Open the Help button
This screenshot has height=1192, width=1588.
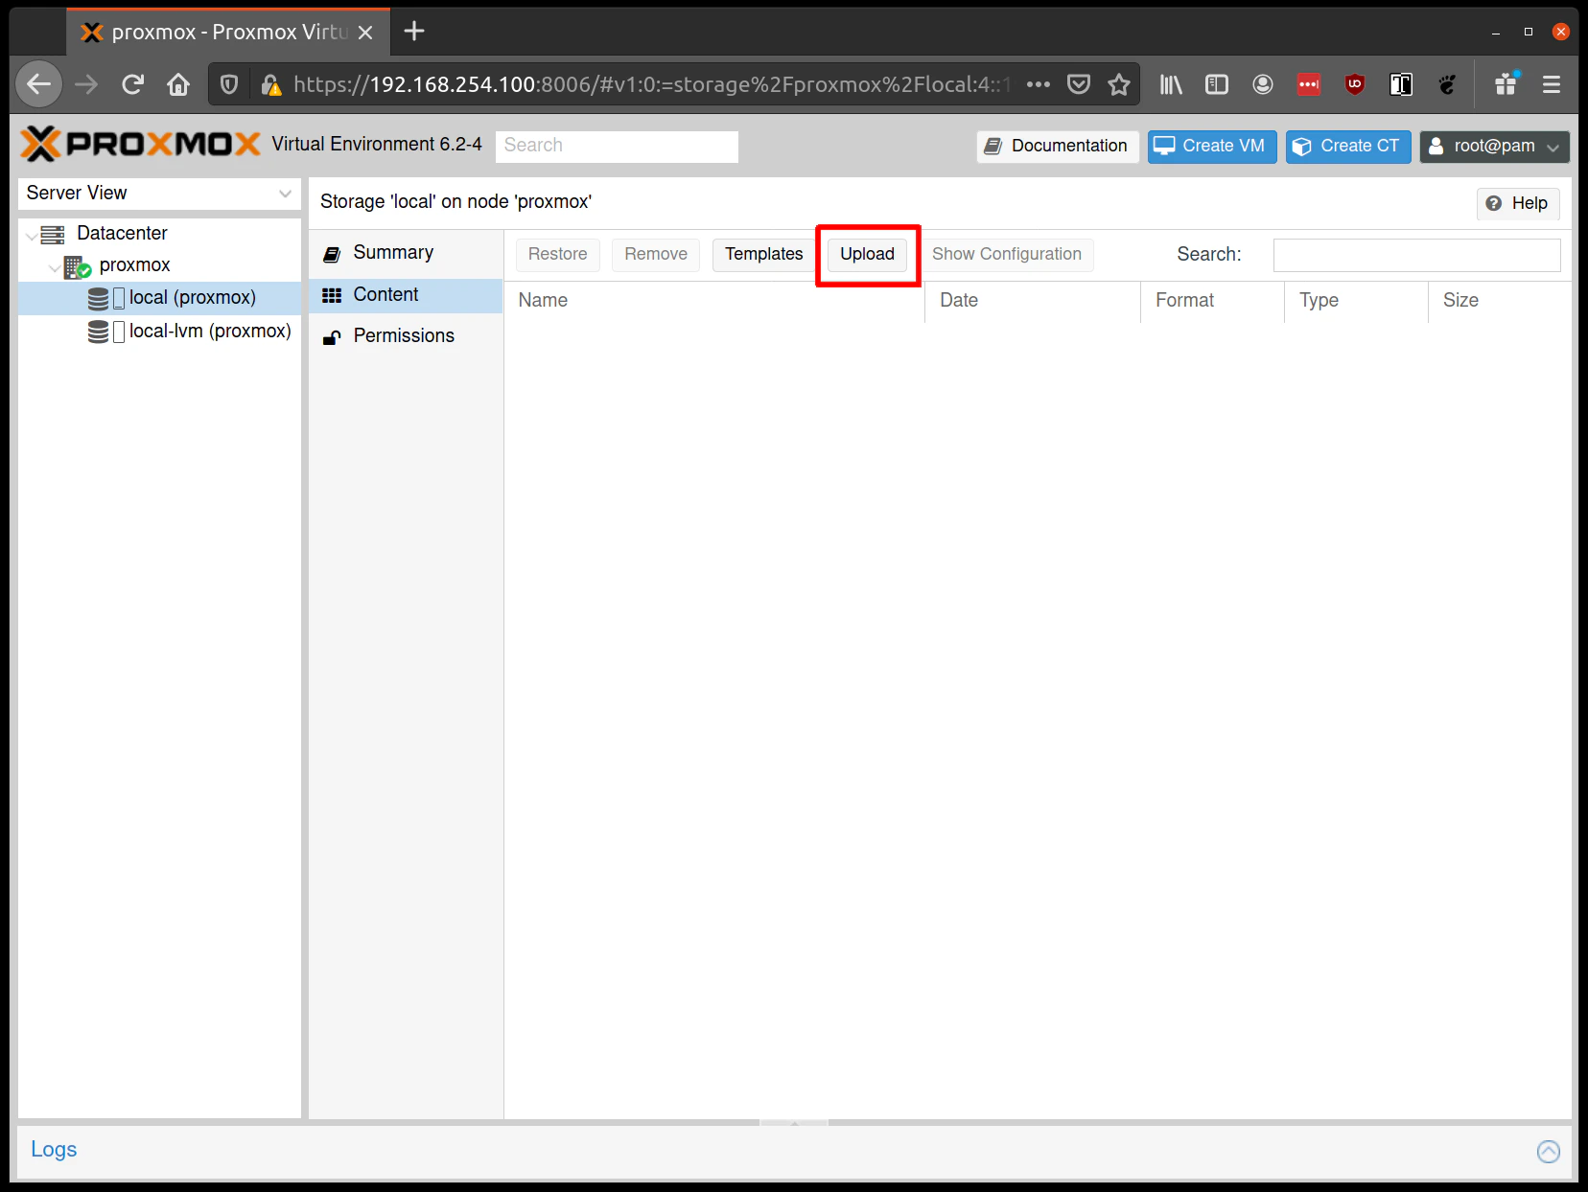[1518, 204]
